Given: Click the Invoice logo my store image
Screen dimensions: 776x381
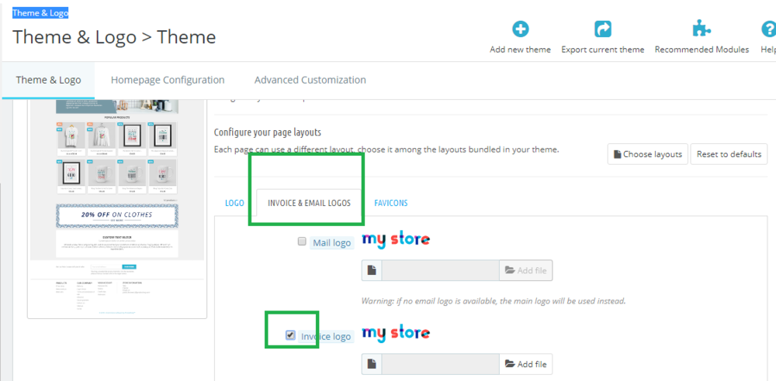Looking at the screenshot, I should click(x=396, y=332).
